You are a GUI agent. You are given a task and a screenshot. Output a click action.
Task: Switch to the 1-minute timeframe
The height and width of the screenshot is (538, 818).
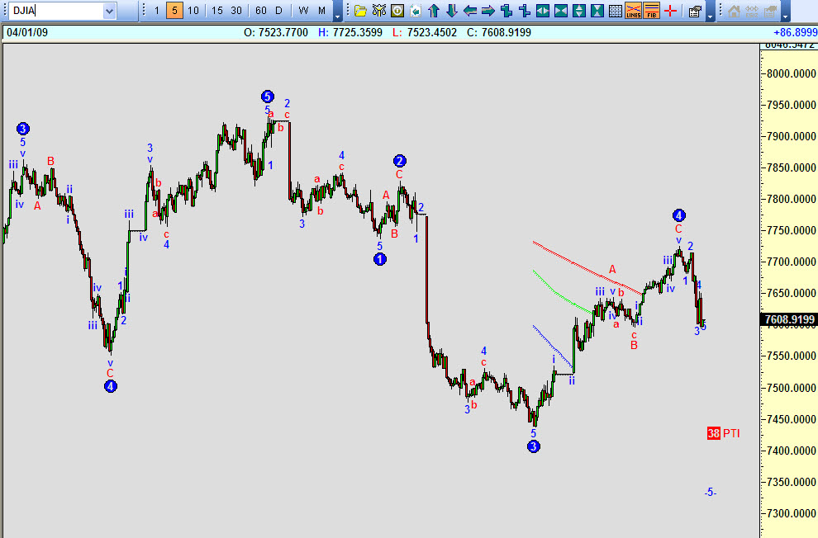(156, 11)
